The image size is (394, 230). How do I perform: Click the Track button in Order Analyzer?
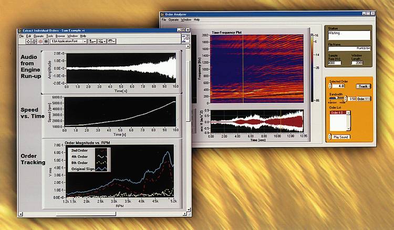pyautogui.click(x=364, y=86)
